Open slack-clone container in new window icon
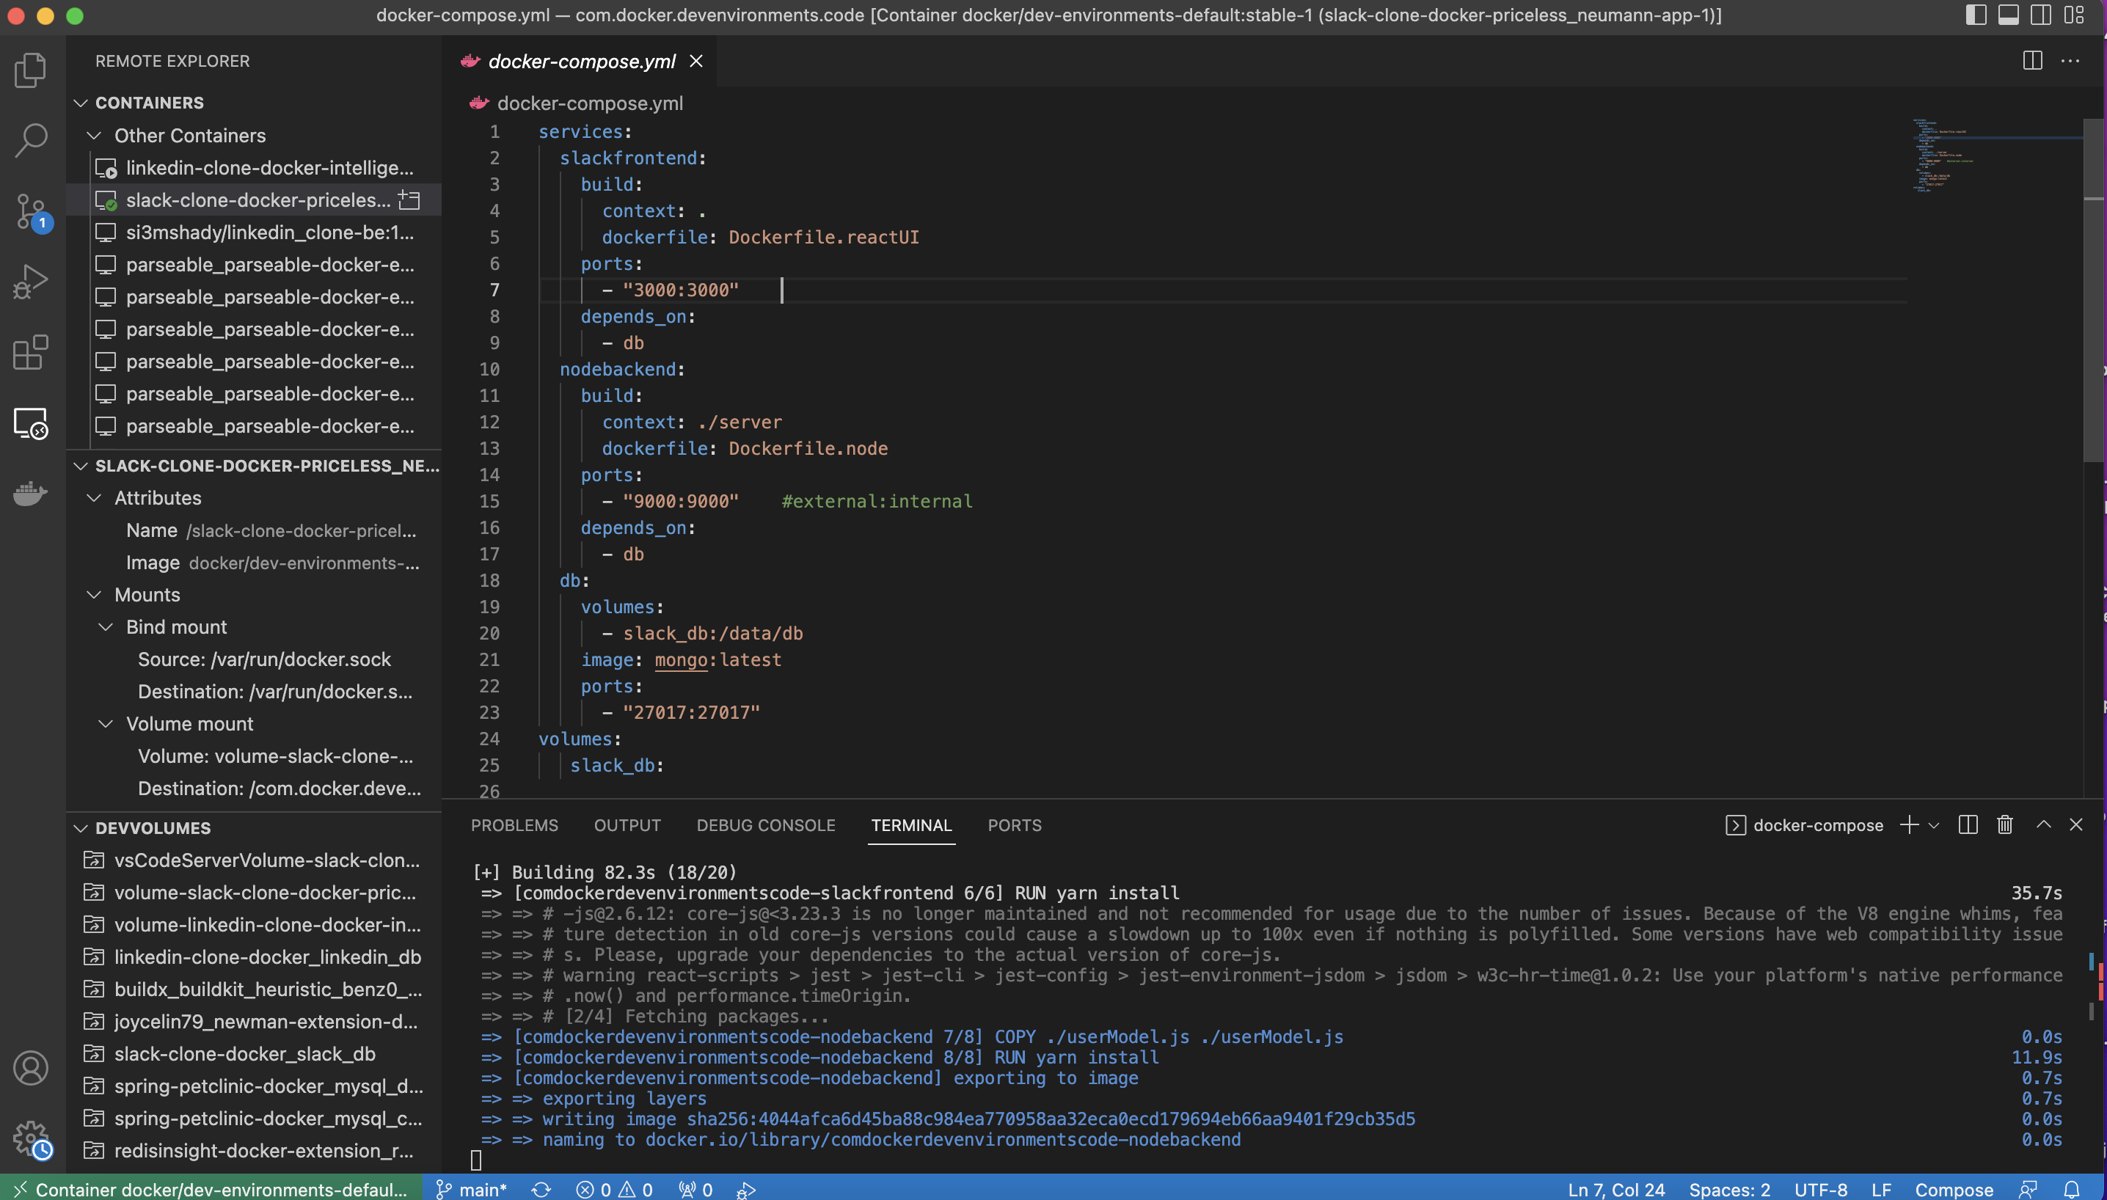Viewport: 2107px width, 1200px height. [x=409, y=200]
